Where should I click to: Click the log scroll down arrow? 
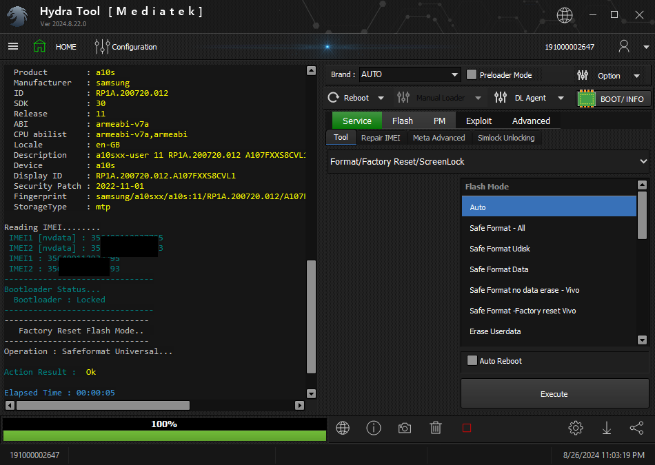coord(311,393)
